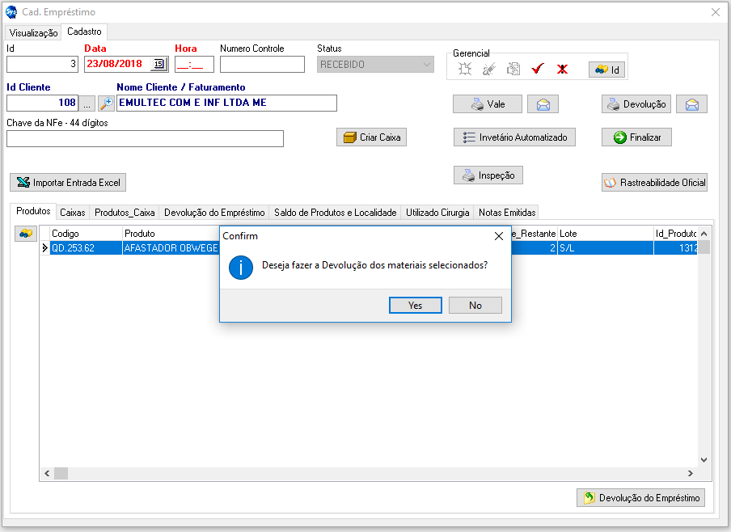
Task: Click the Finalizar button
Action: tap(636, 137)
